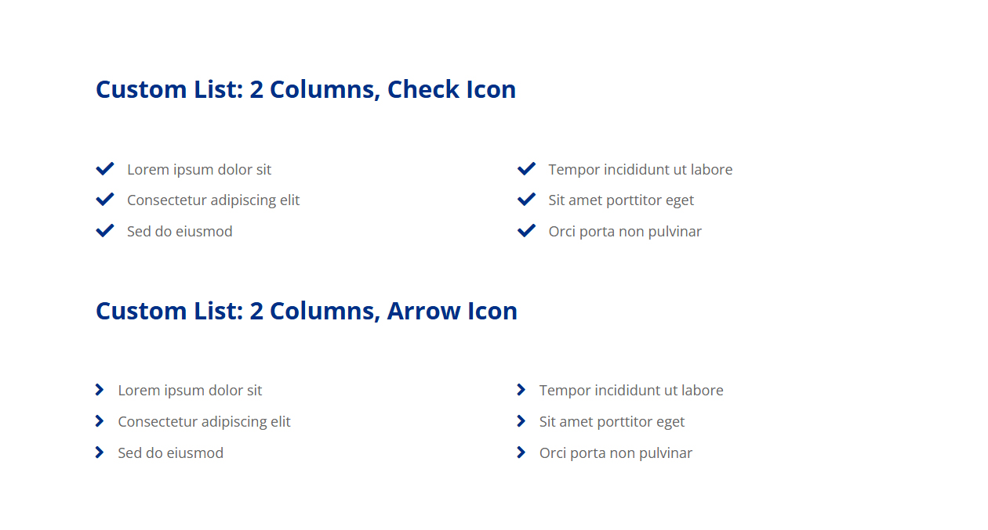The width and height of the screenshot is (988, 530).
Task: Click the 'Custom List: 2 Columns, Arrow Icon' heading
Action: tap(307, 312)
